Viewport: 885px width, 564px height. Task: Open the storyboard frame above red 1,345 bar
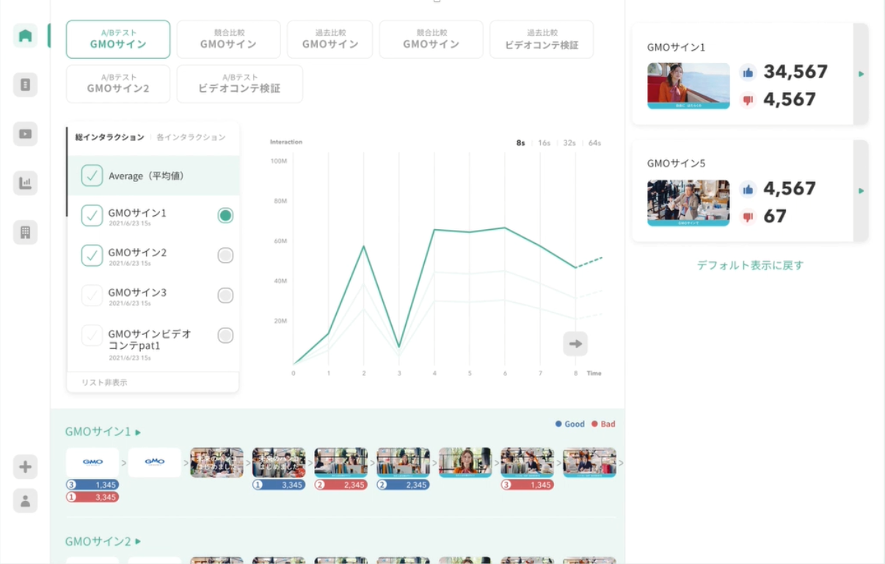(527, 463)
